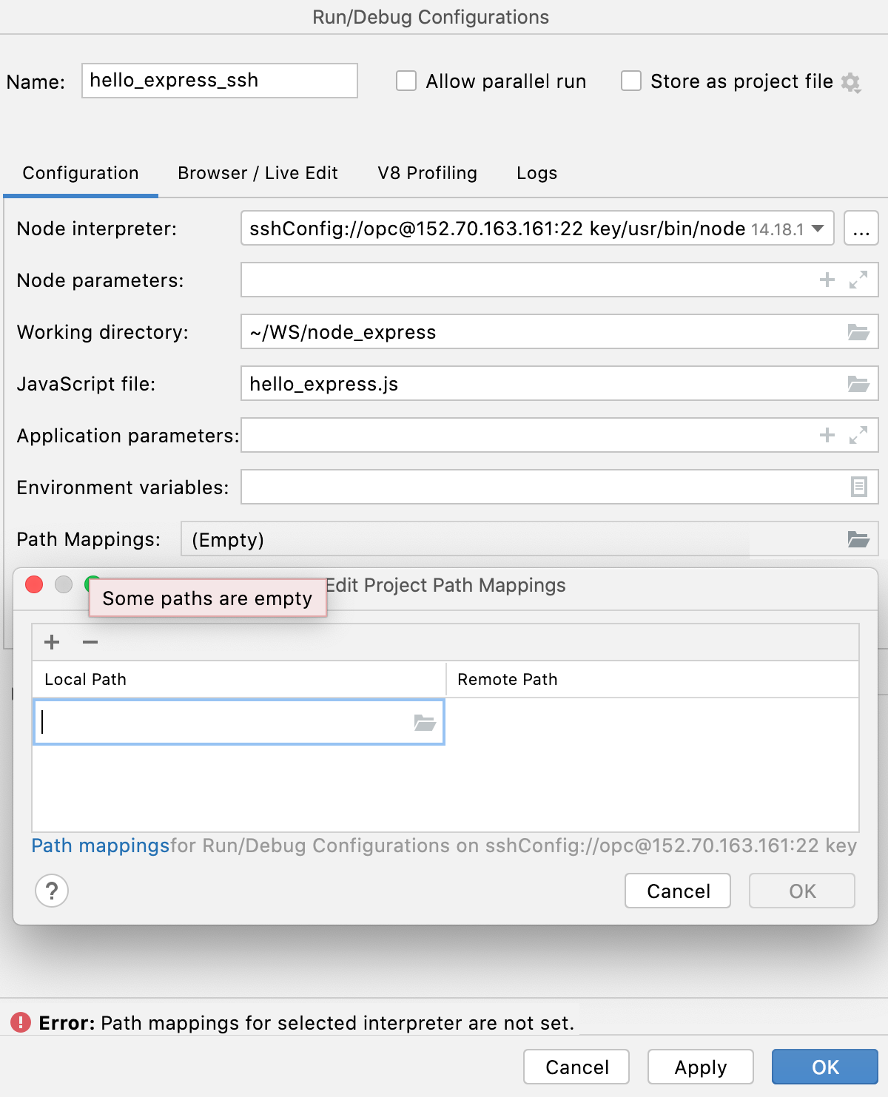This screenshot has width=888, height=1097.
Task: Click the gear icon near Store as project file
Action: coord(851,82)
